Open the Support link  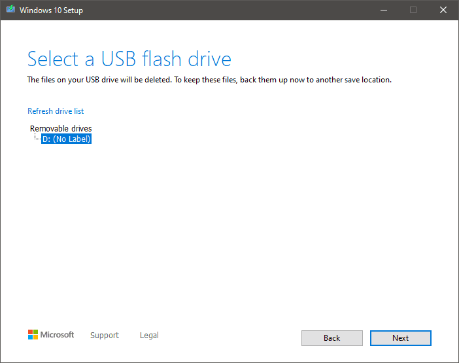(105, 335)
